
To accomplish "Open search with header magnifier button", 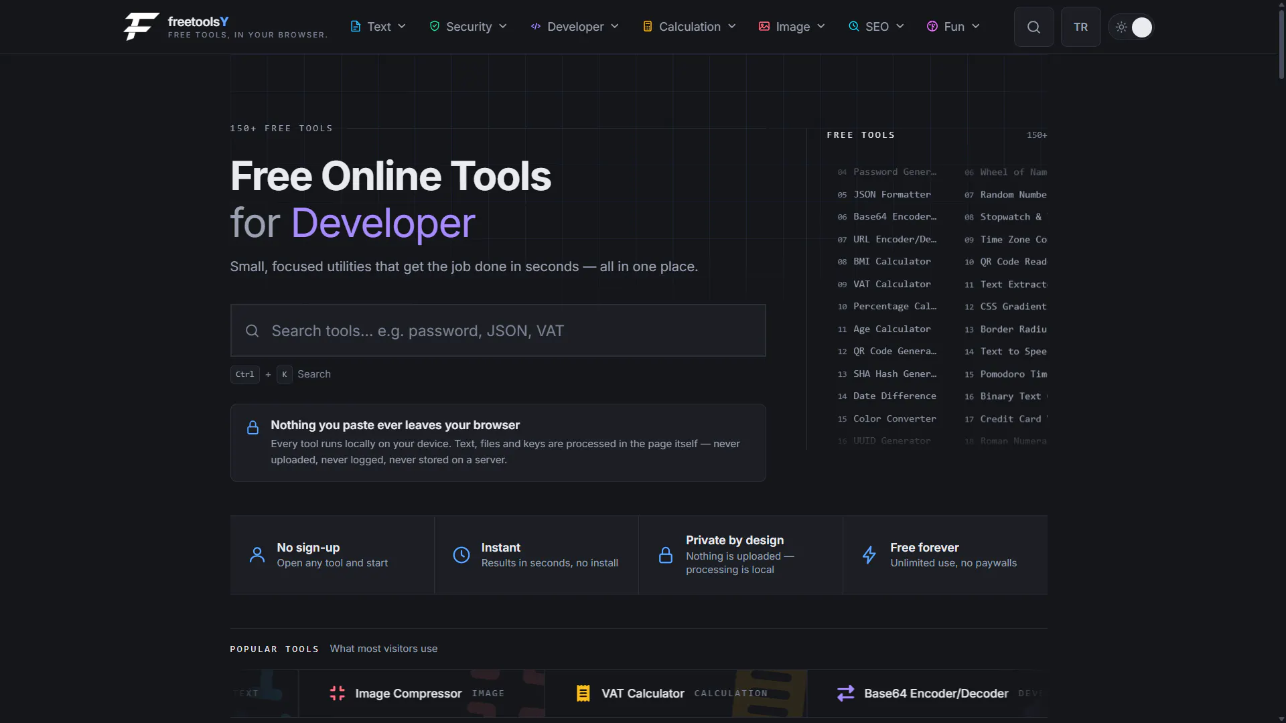I will (1034, 27).
